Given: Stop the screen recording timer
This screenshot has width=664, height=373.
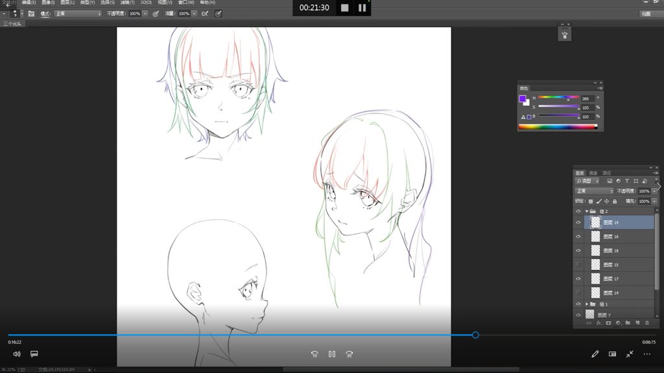Looking at the screenshot, I should [x=344, y=8].
